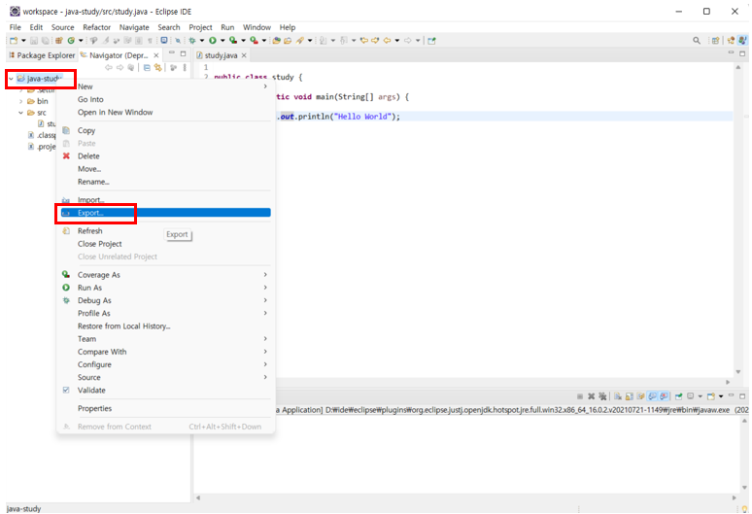Expand the New submenu

(x=265, y=86)
